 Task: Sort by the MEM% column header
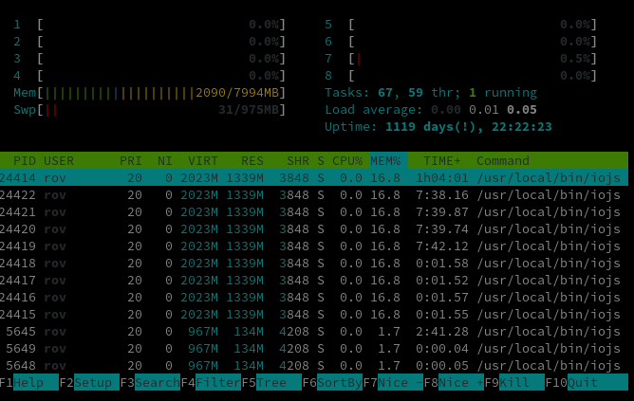385,160
